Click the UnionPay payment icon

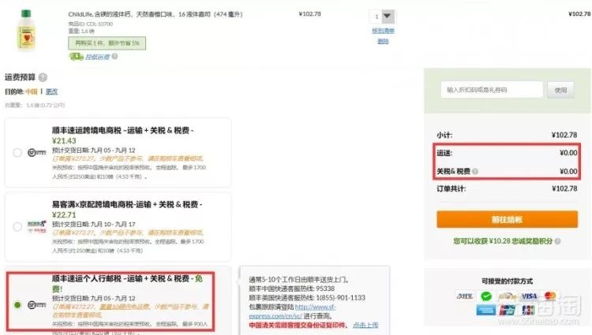(x=507, y=310)
